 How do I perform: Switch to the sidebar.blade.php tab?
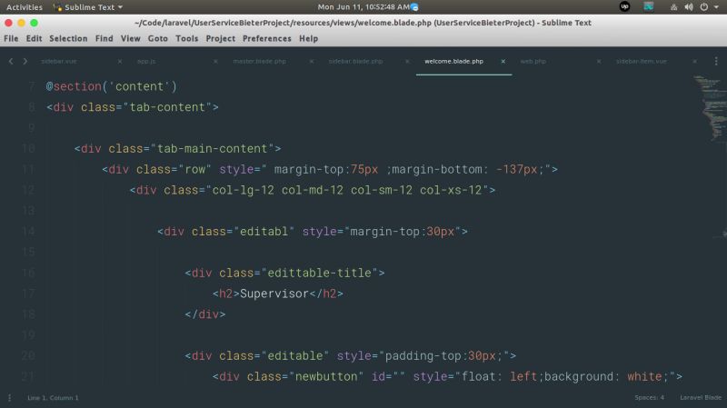pos(355,61)
